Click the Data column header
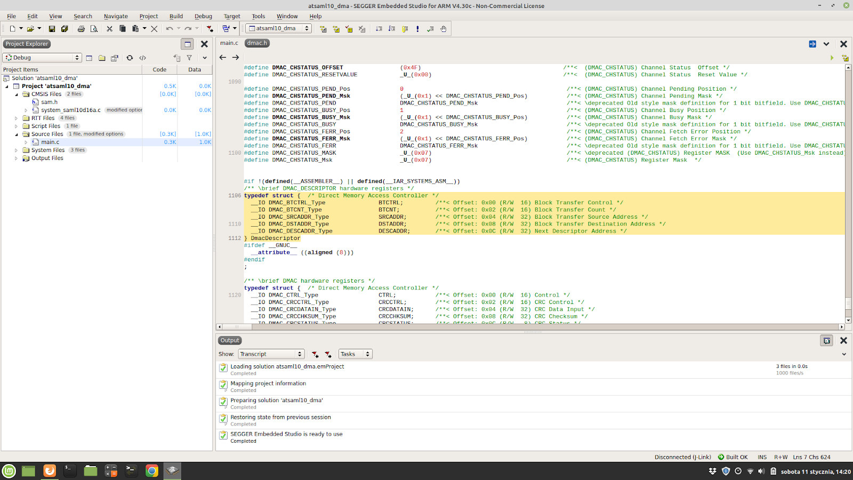This screenshot has width=853, height=480. (x=195, y=69)
